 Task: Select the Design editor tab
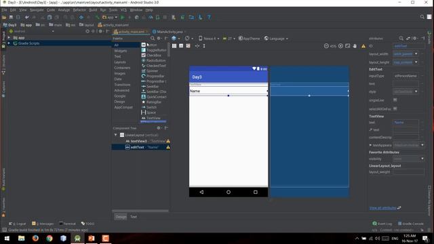pos(121,217)
